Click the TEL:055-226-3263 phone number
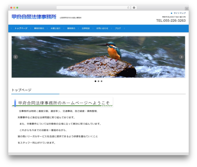Viewport: 197px width, 167px height. coord(171,21)
